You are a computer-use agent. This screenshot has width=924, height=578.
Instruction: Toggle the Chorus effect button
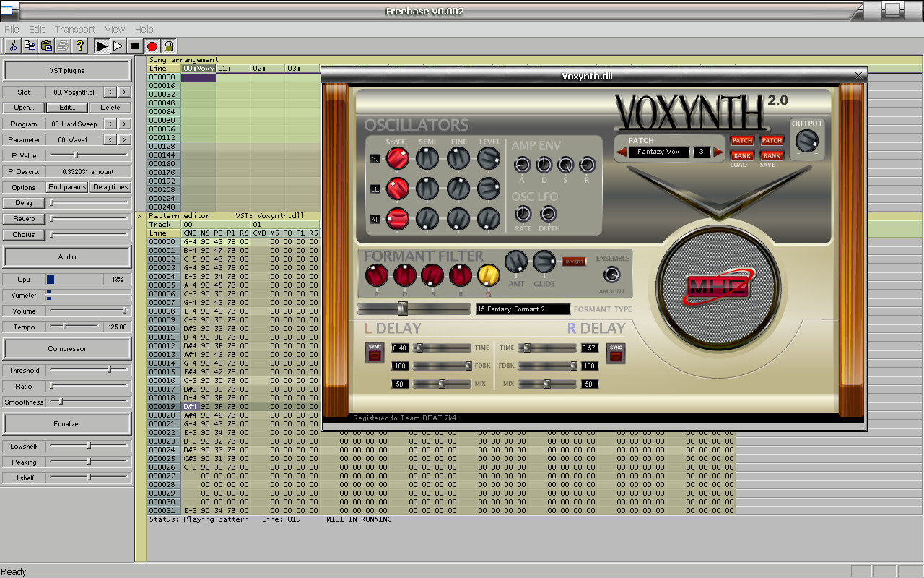point(24,235)
